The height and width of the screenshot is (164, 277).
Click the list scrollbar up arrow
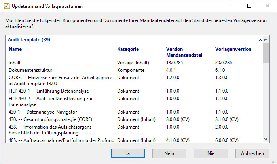pyautogui.click(x=266, y=40)
